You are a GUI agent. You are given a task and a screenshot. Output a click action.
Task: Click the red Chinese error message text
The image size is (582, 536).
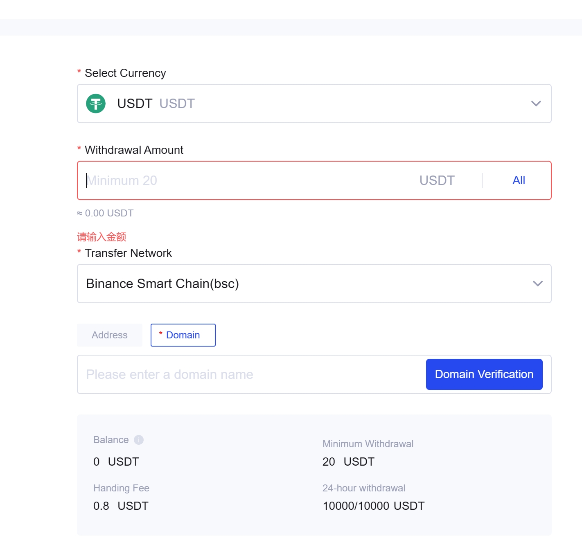(x=102, y=237)
